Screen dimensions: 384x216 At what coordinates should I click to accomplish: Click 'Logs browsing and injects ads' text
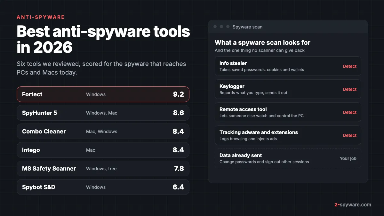(x=248, y=139)
